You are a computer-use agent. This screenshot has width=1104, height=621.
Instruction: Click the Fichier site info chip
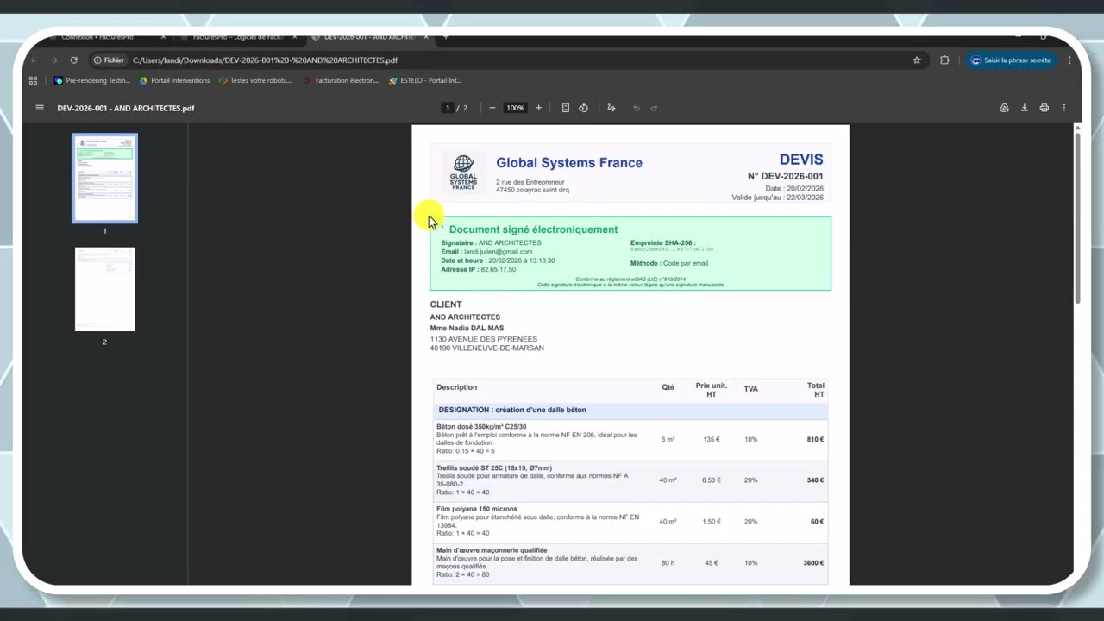pos(110,60)
